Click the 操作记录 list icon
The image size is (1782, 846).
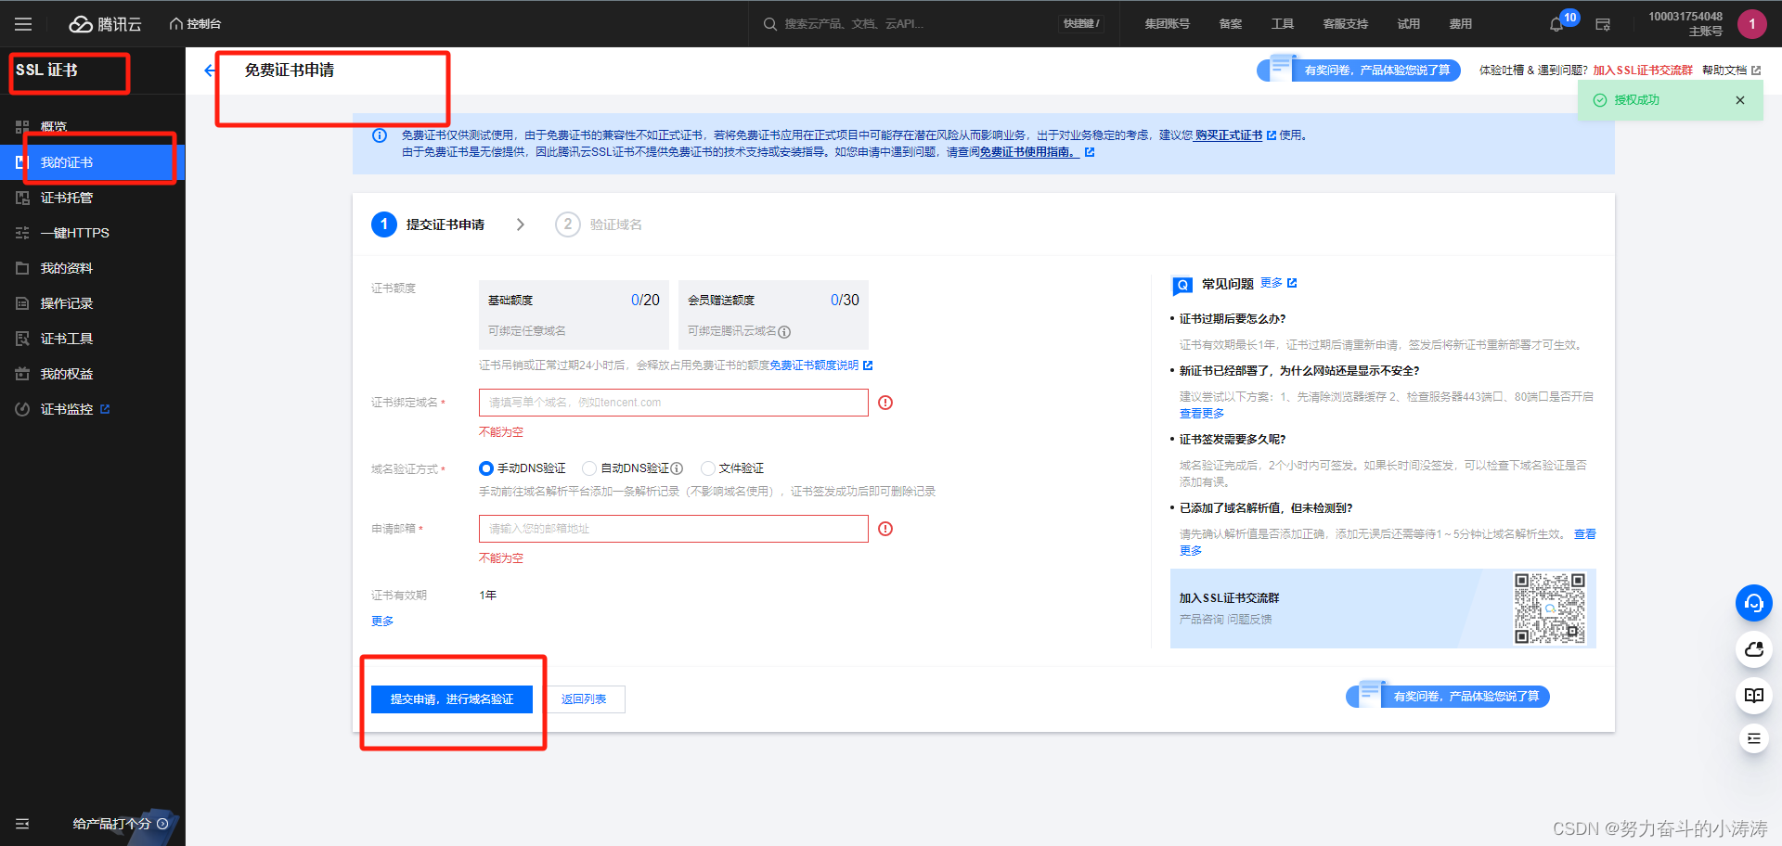coord(22,303)
